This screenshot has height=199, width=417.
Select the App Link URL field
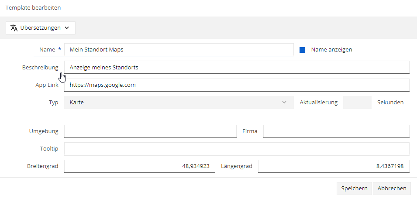click(x=237, y=85)
